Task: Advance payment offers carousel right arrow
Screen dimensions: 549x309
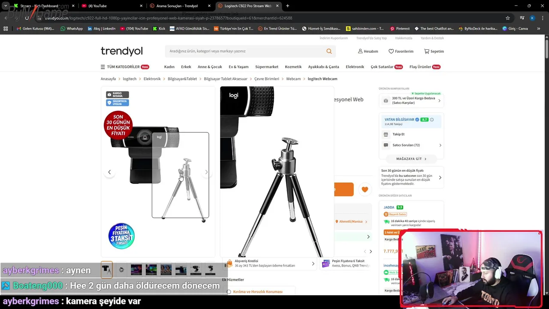Action: (371, 251)
